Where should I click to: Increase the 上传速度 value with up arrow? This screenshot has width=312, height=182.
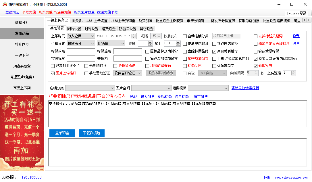pos(293,72)
